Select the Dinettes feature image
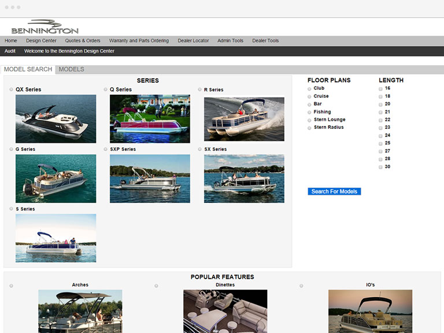Screen dimensions: 444x333 225,311
